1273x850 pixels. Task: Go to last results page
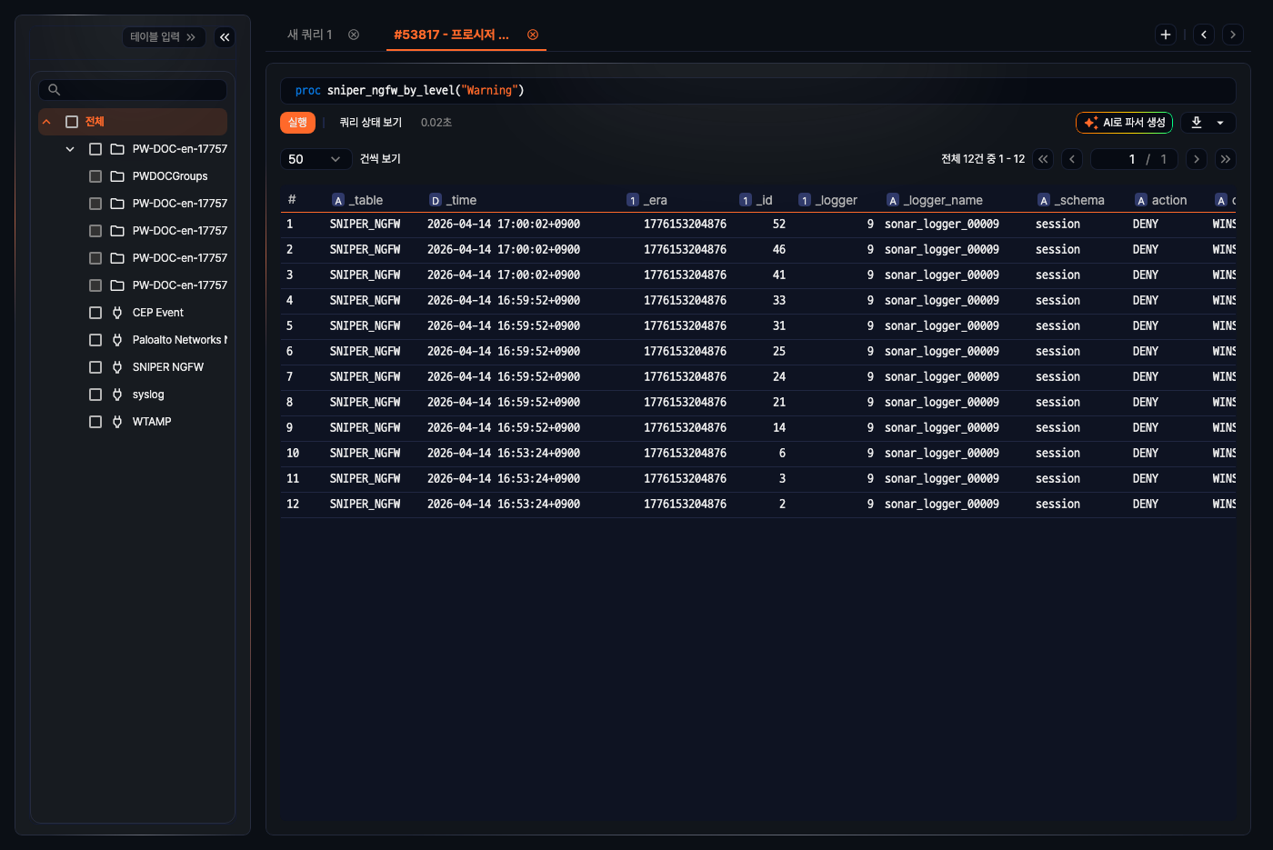pyautogui.click(x=1225, y=159)
